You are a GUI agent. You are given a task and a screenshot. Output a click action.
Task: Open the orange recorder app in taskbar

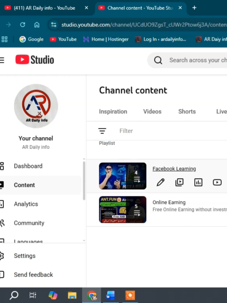click(x=130, y=295)
